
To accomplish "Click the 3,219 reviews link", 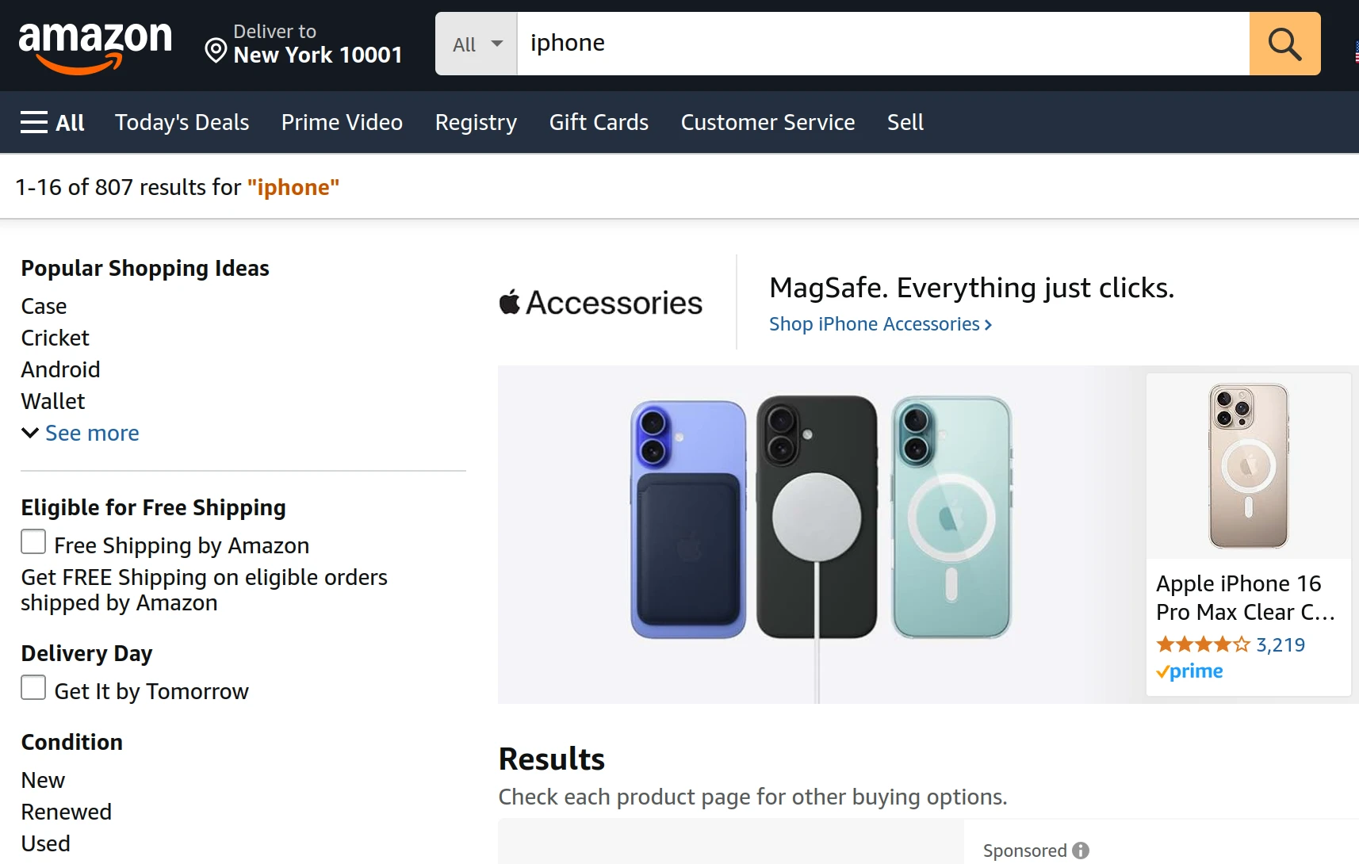I will (x=1280, y=644).
